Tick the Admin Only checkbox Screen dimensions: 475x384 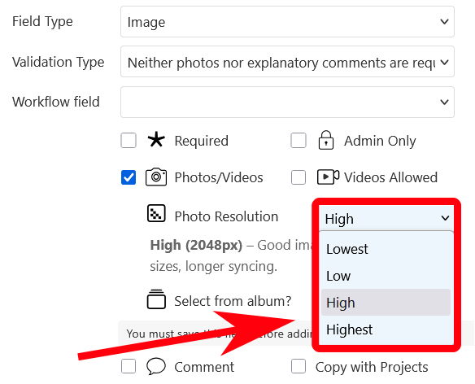(299, 141)
